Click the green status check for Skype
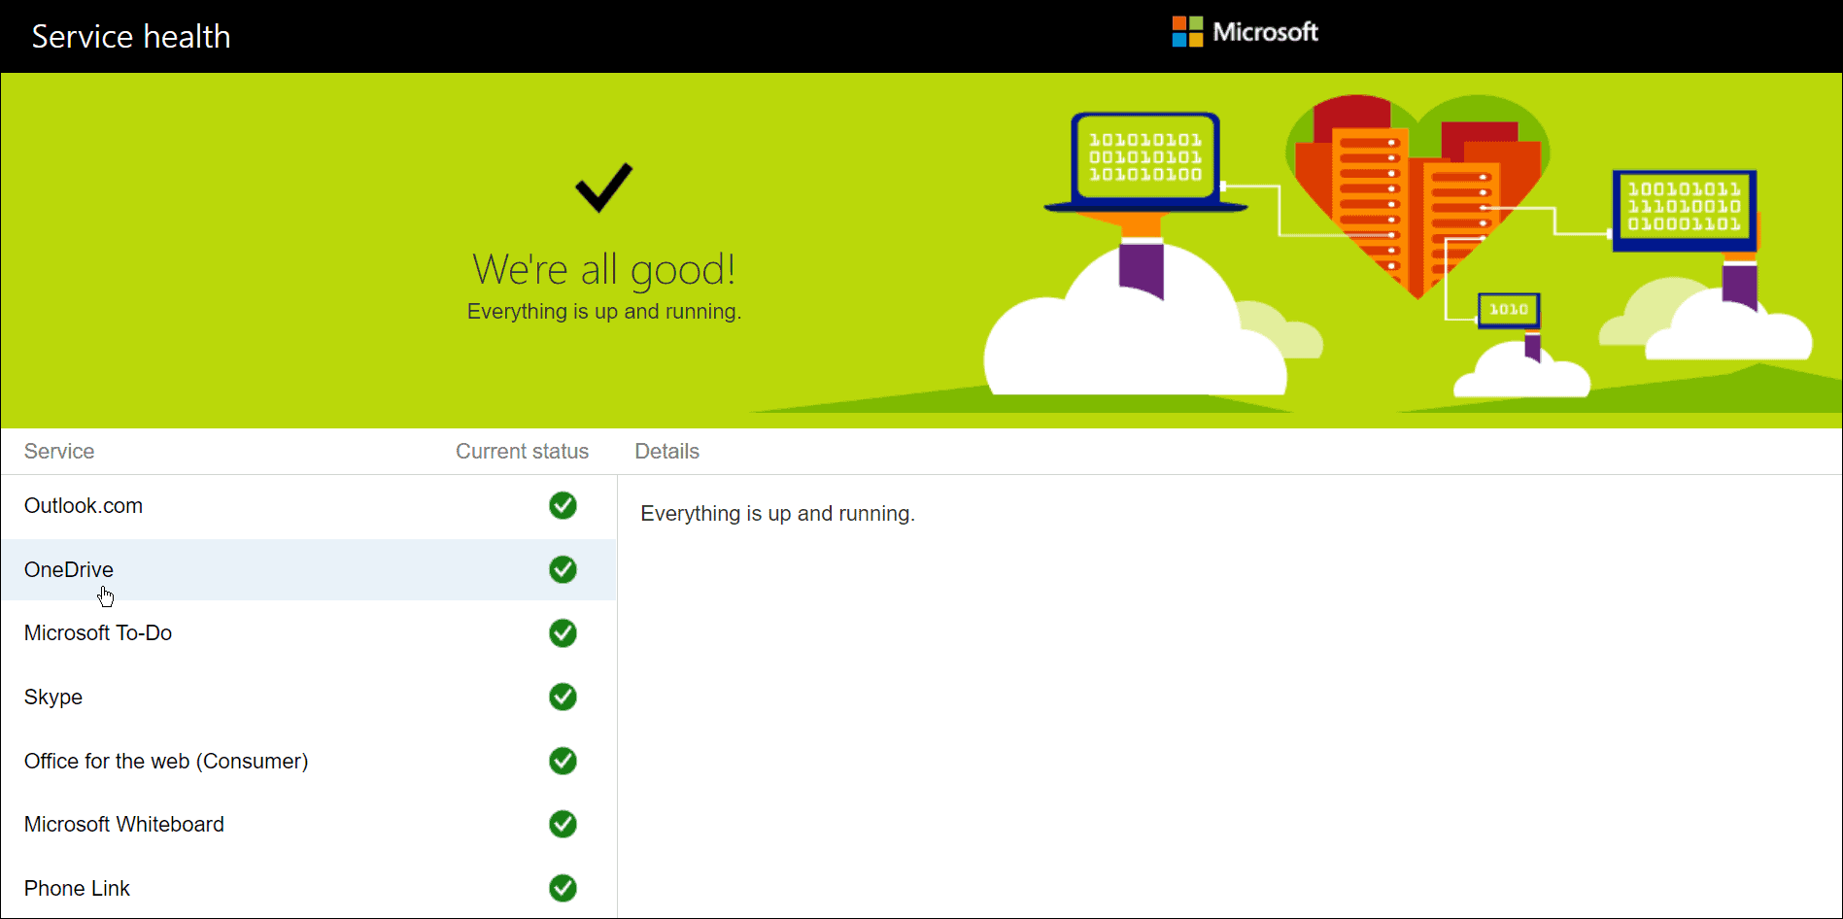 (563, 697)
